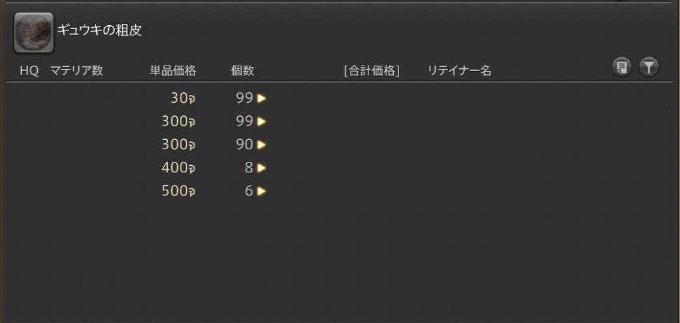Click the arrow beside 300 gil, quantity 99
The image size is (680, 323).
pos(262,121)
